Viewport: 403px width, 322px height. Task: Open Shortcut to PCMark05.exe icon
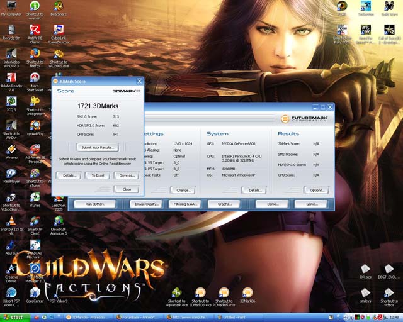224,297
